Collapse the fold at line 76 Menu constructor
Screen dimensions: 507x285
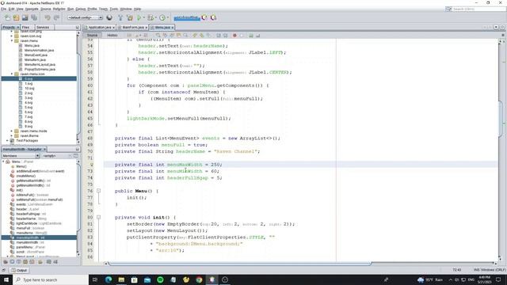coord(98,191)
